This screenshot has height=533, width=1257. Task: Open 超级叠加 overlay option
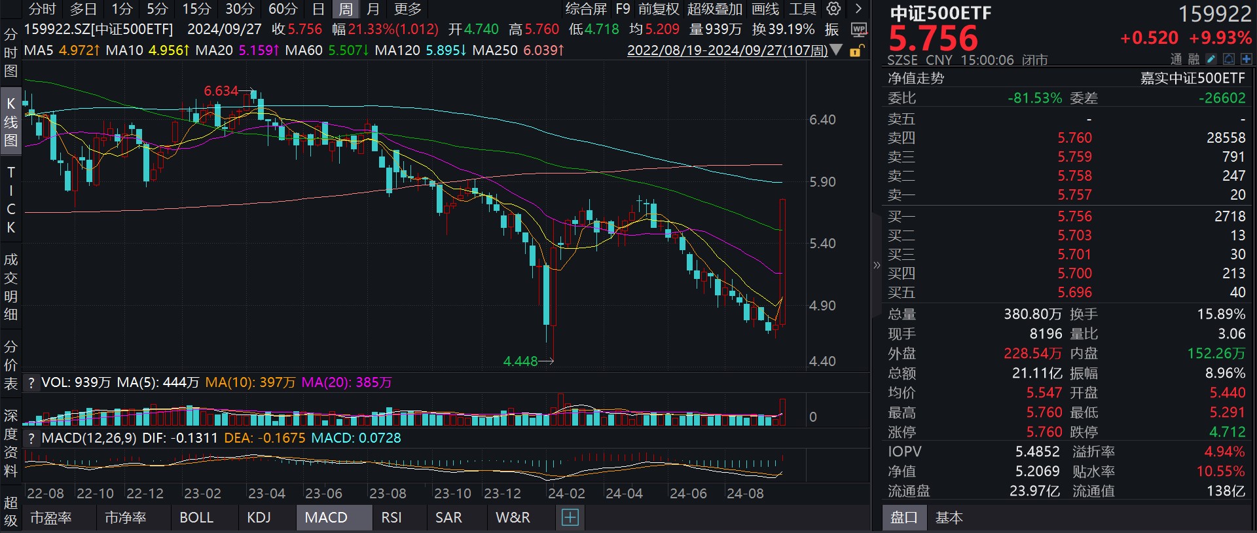(715, 9)
